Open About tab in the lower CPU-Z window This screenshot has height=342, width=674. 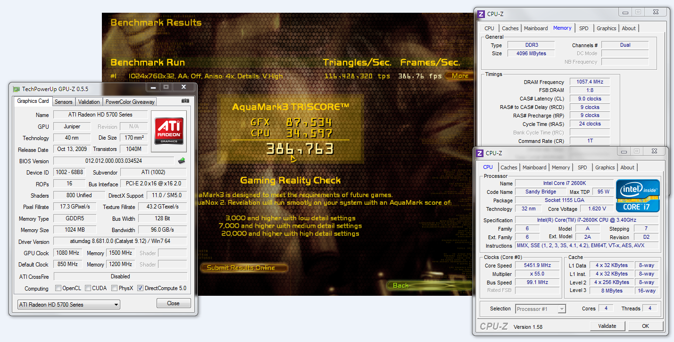tap(627, 167)
